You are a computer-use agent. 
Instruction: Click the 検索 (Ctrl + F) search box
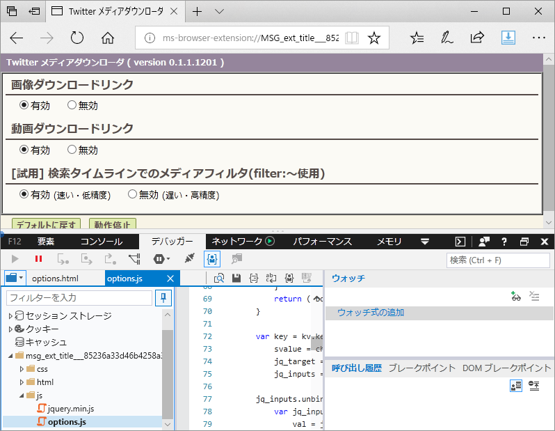click(x=498, y=260)
